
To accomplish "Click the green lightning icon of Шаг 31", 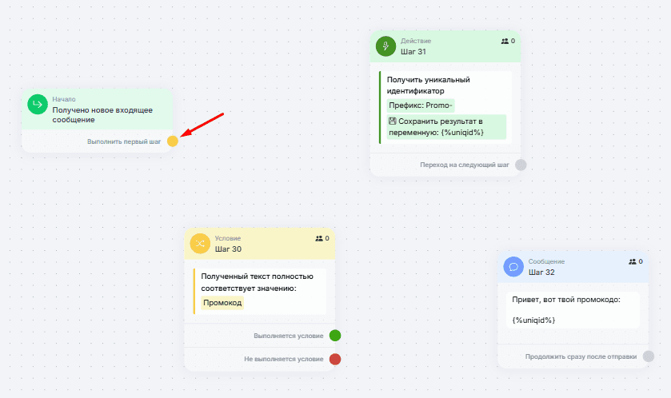I will [x=385, y=46].
